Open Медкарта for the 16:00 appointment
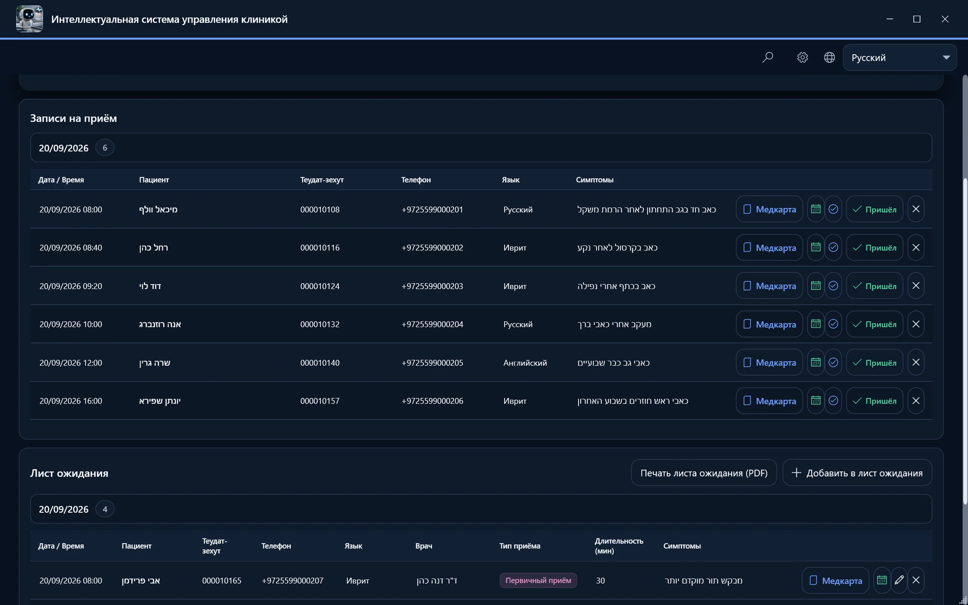Screen dimensions: 968x605 (769, 401)
